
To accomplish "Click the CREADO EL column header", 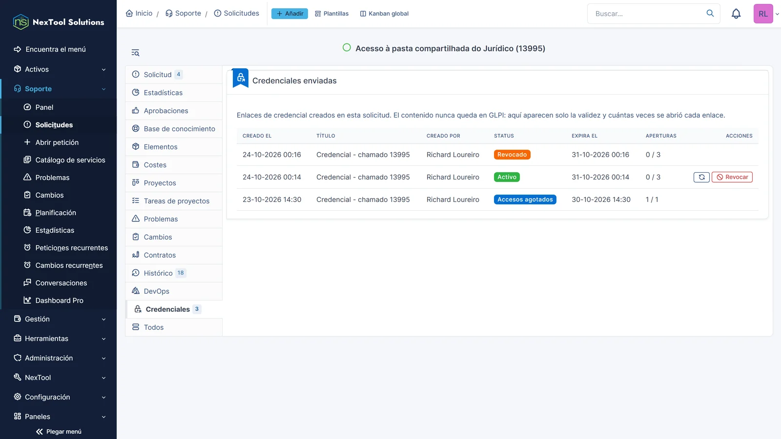I will 257,136.
